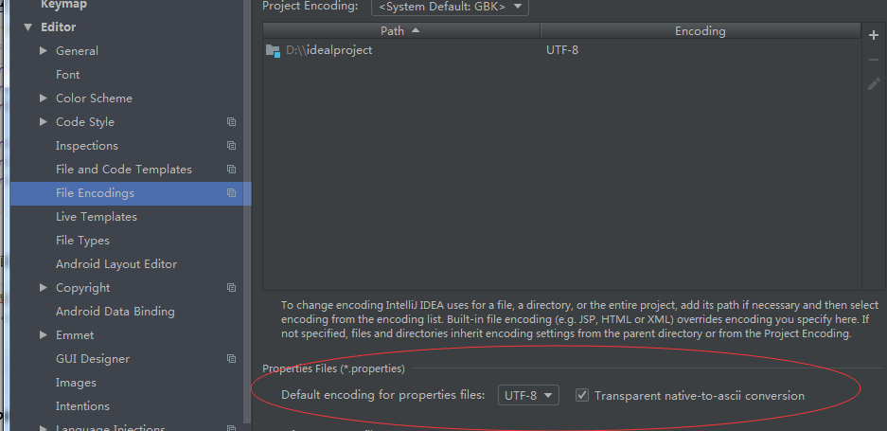
Task: Open the Live Templates settings page
Action: pos(96,217)
